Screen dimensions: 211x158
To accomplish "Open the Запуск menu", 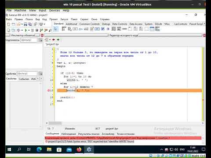I will [64, 19].
